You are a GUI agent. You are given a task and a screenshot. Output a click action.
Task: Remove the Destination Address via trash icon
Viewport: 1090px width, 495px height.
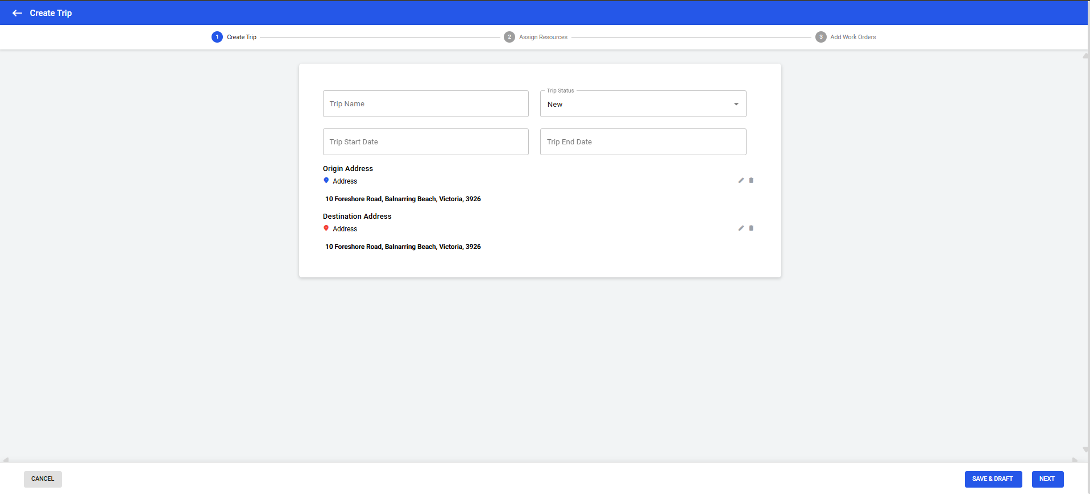[x=751, y=228]
